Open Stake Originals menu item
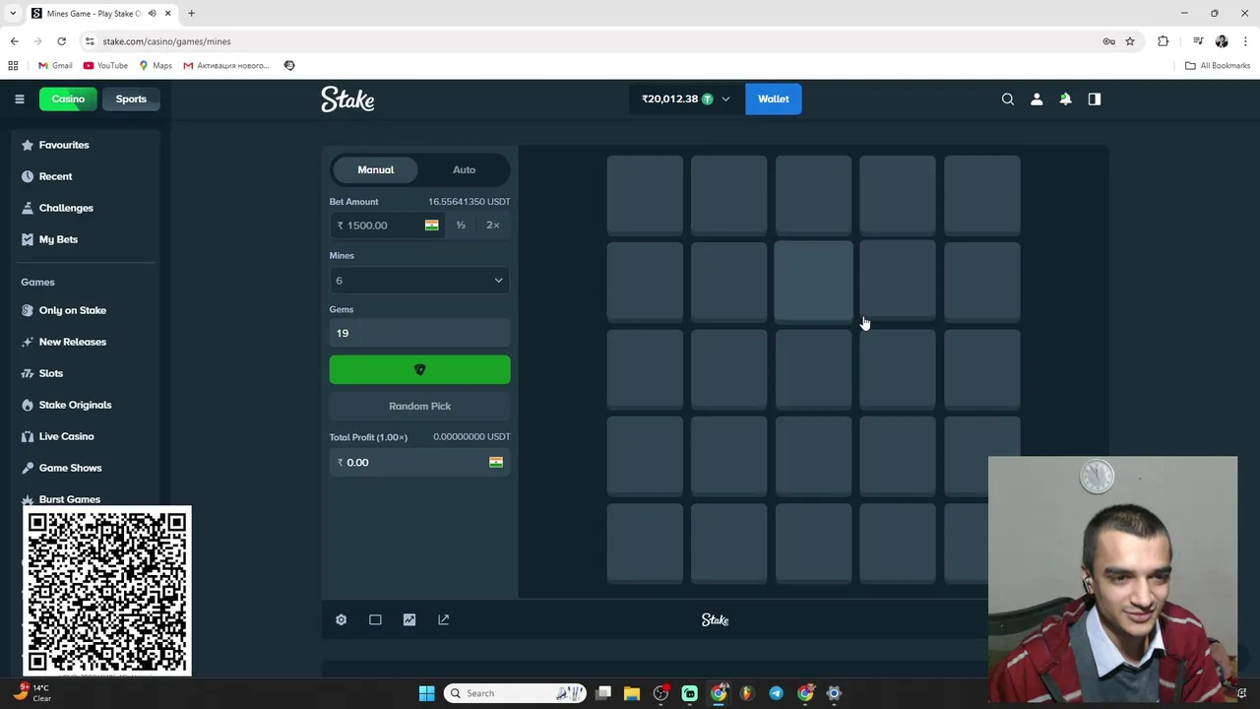 (75, 405)
